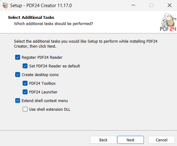This screenshot has height=146, width=177.
Task: Disable Create desktop icons option
Action: coord(18,75)
